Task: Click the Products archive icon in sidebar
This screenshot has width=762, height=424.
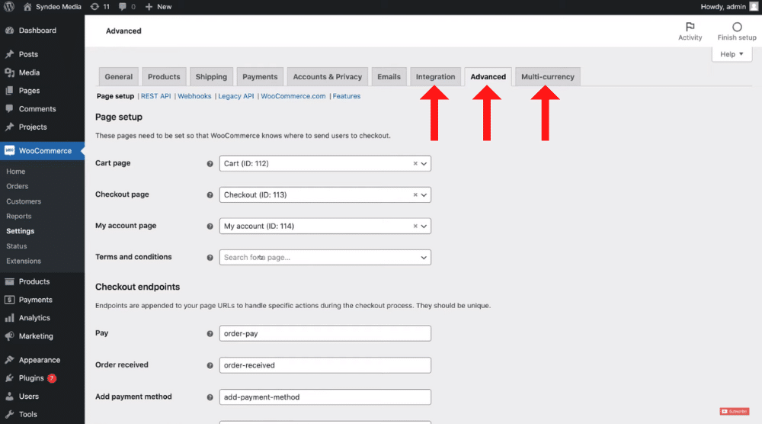Action: pyautogui.click(x=9, y=281)
